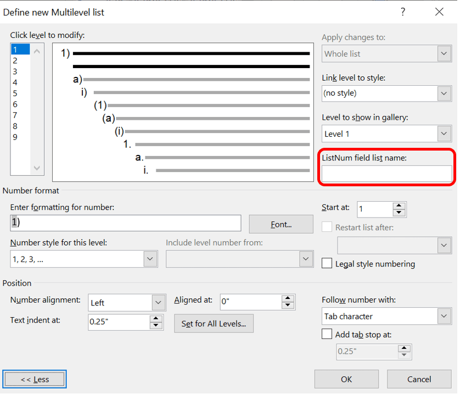Collapse the dialog with the Less button
Viewport: 460px width, 394px height.
tap(35, 379)
